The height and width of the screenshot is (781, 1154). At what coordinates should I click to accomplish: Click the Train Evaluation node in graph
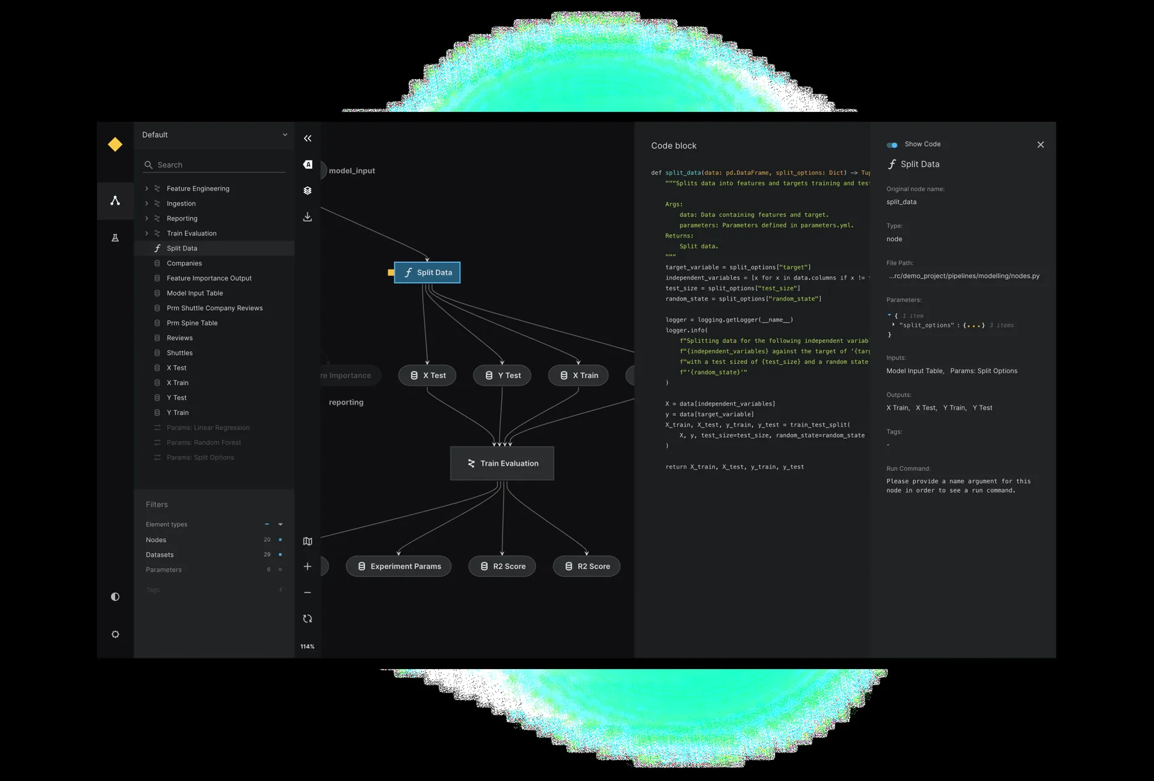[x=502, y=463]
